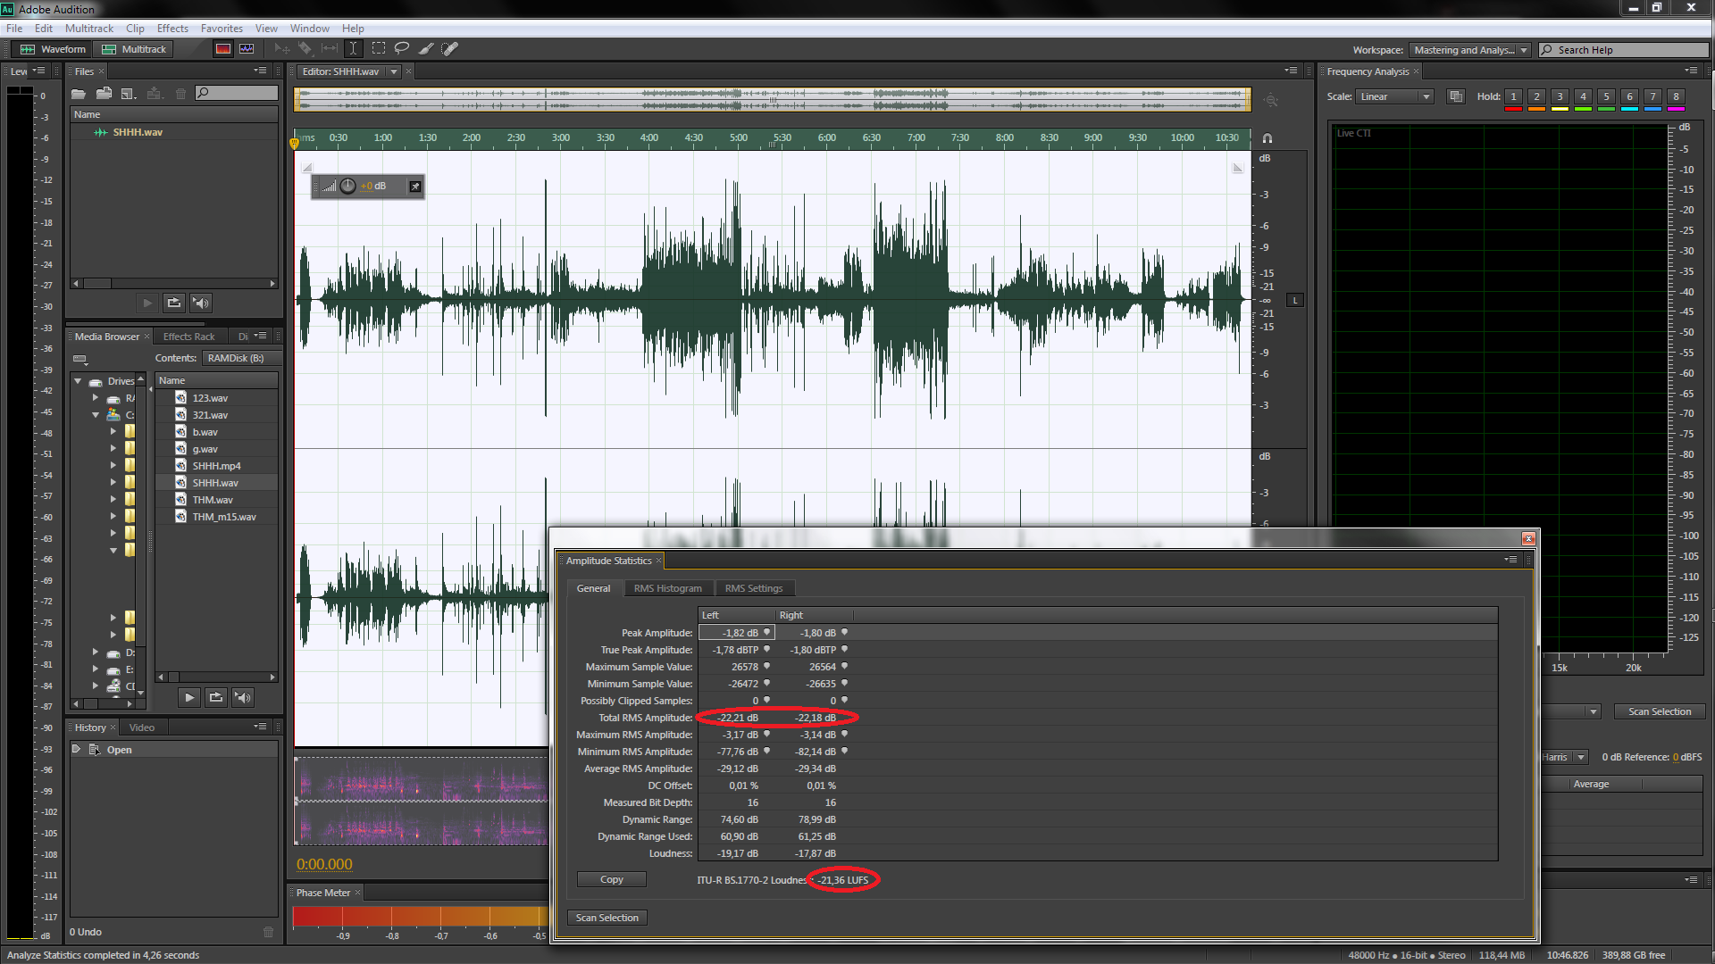Adjust the HUD amplitude knob

point(347,187)
